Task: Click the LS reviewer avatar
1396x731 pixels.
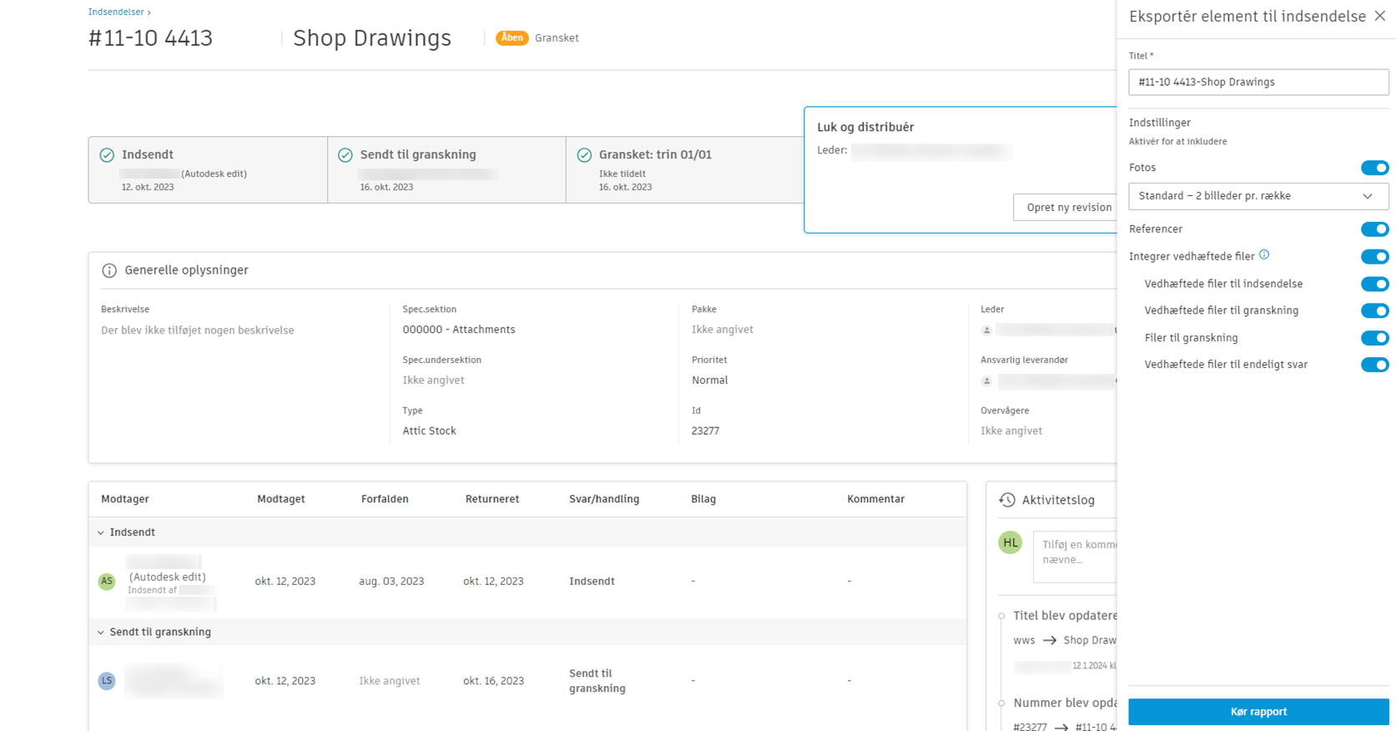Action: pyautogui.click(x=107, y=681)
